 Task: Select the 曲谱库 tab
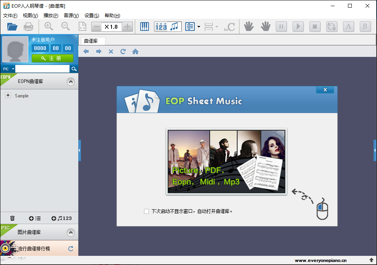pyautogui.click(x=91, y=41)
